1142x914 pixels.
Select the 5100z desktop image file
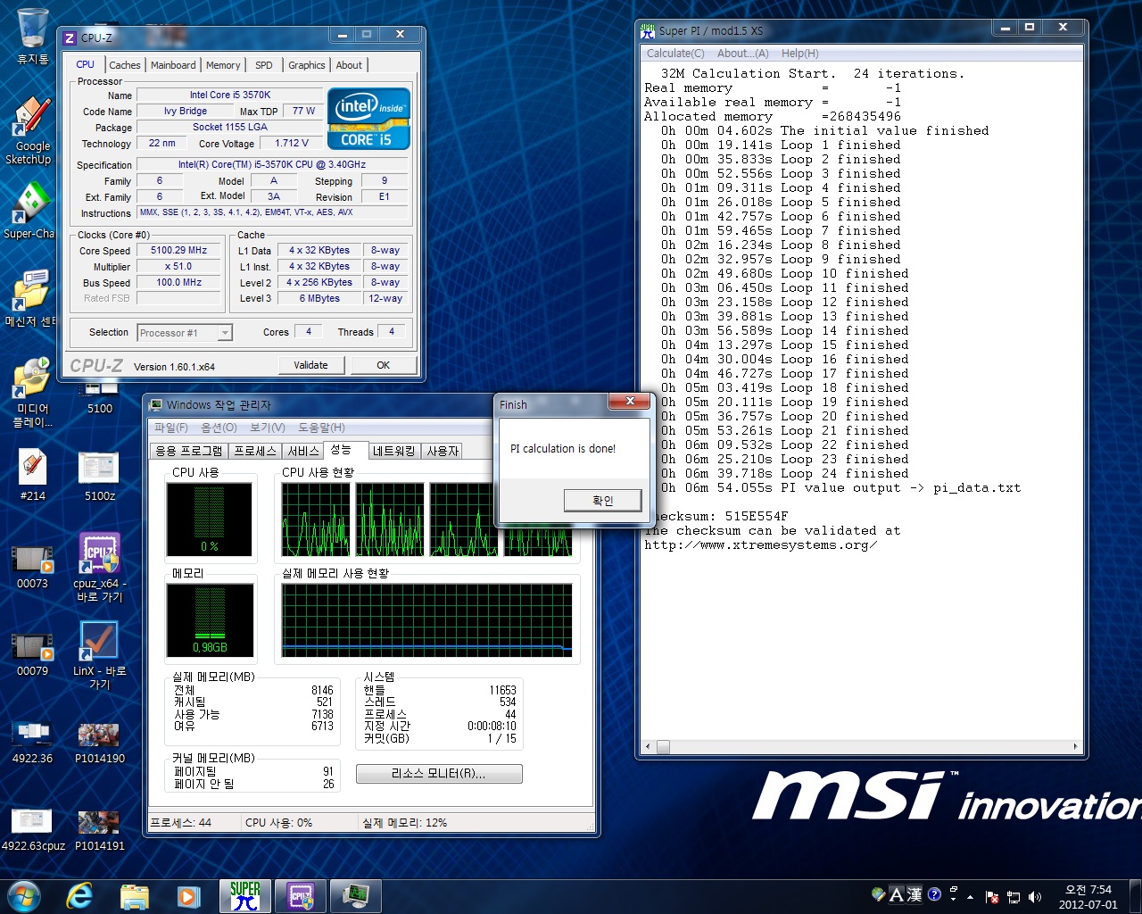99,475
